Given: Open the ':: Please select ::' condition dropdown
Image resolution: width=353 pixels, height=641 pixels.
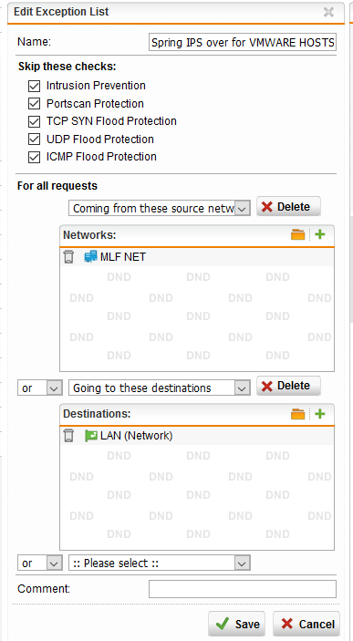Looking at the screenshot, I should (x=160, y=563).
